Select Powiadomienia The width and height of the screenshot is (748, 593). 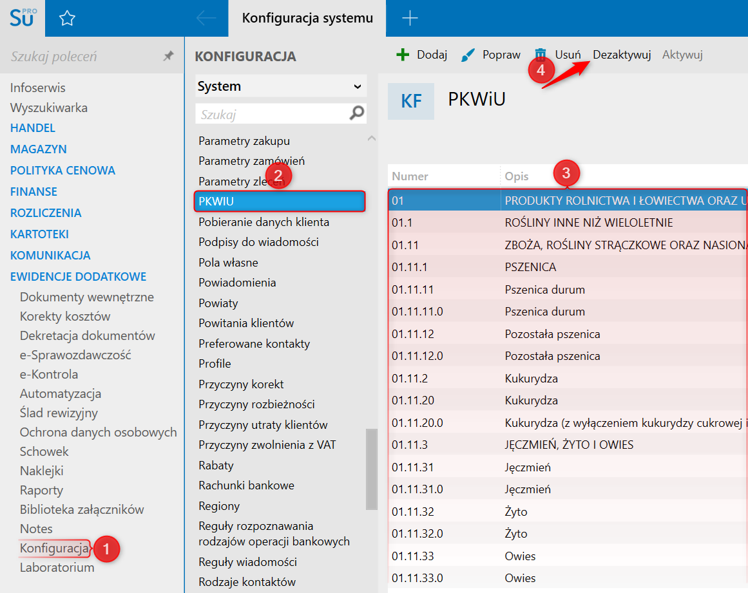(x=237, y=283)
